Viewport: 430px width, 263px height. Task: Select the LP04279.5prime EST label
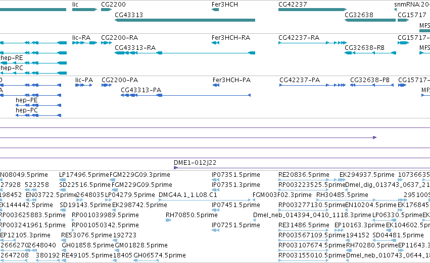point(130,195)
